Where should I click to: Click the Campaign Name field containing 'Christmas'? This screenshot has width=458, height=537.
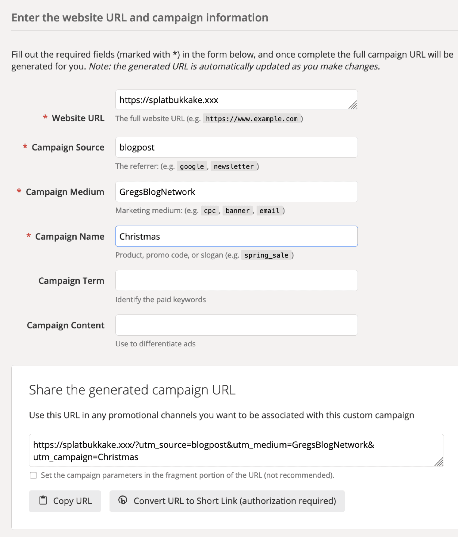click(236, 236)
